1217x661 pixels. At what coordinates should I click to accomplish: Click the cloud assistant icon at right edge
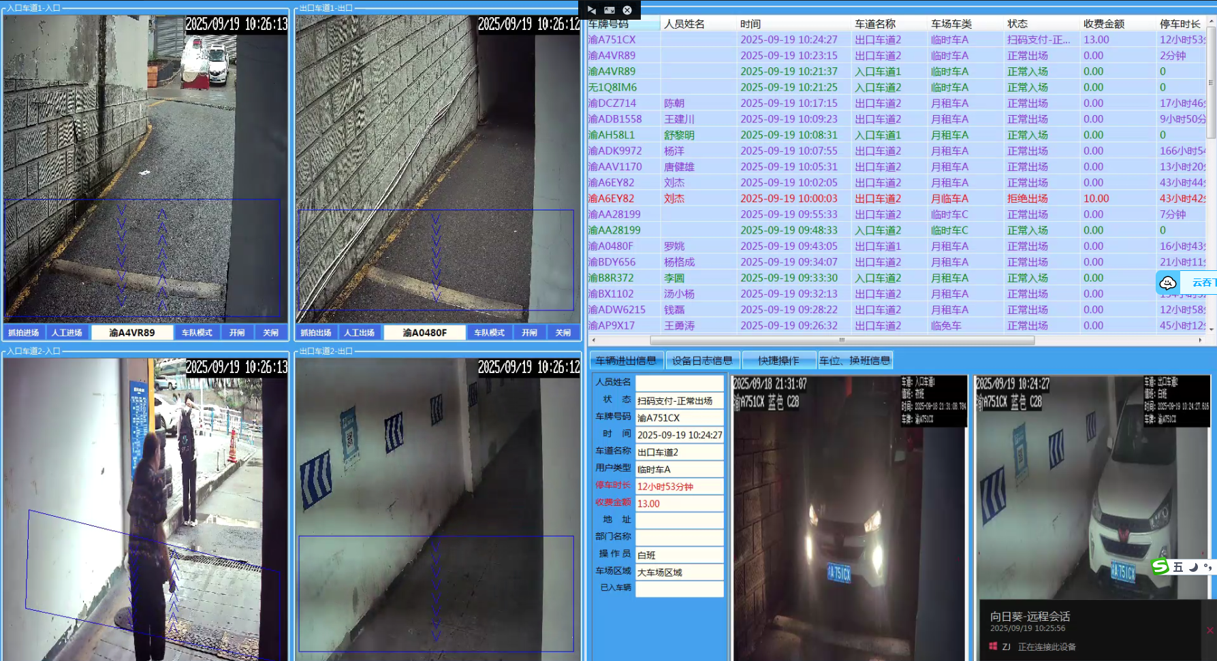[x=1168, y=283]
